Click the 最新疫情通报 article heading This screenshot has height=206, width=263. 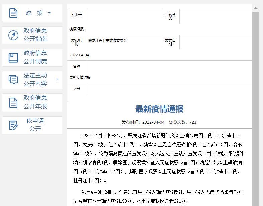click(x=159, y=109)
